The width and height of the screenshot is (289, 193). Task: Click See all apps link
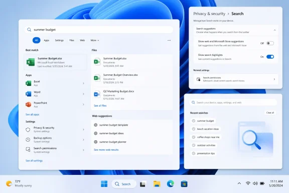pyautogui.click(x=32, y=115)
